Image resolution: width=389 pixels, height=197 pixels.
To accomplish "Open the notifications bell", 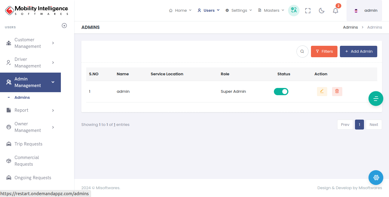I will pos(335,11).
